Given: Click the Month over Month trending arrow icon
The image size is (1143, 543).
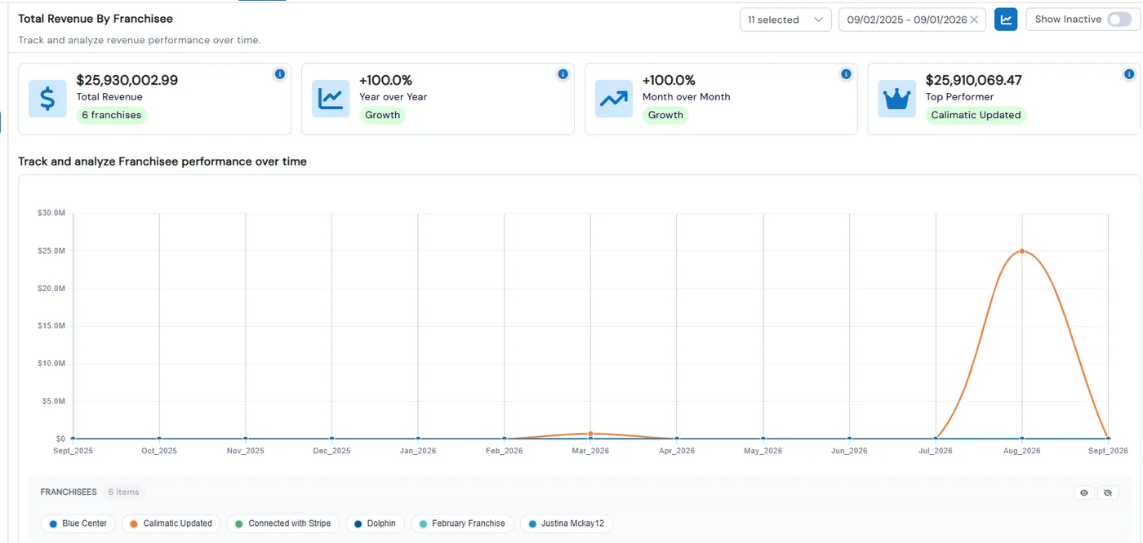Looking at the screenshot, I should (x=614, y=99).
